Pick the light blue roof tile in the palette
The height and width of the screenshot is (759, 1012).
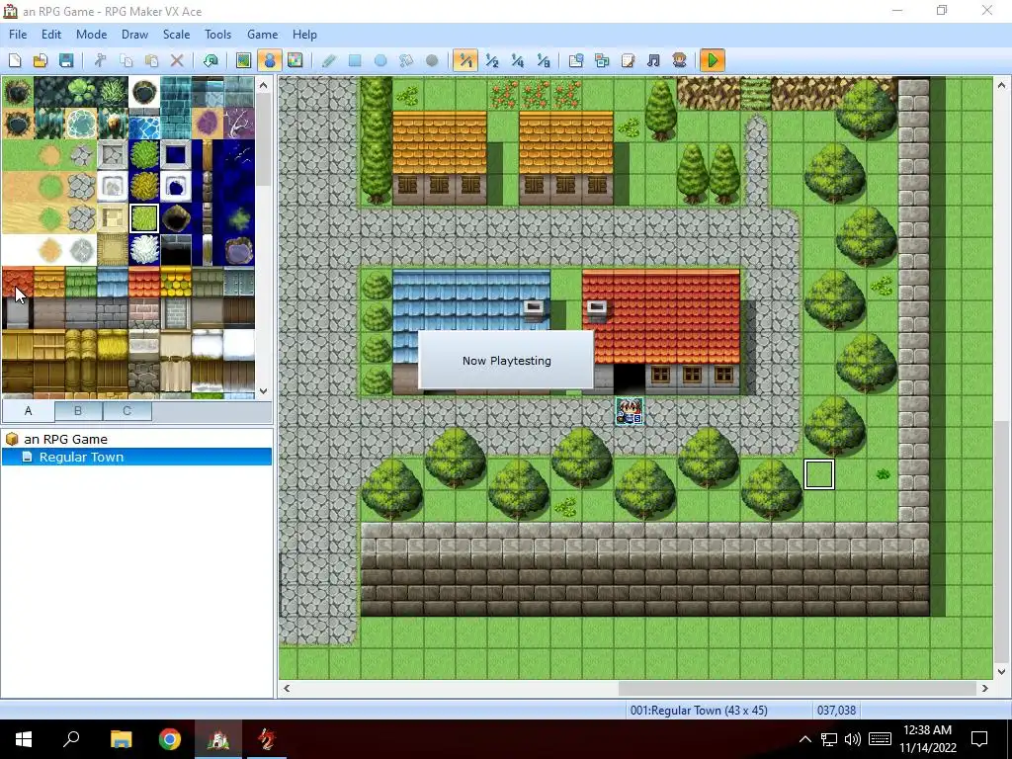pos(113,282)
